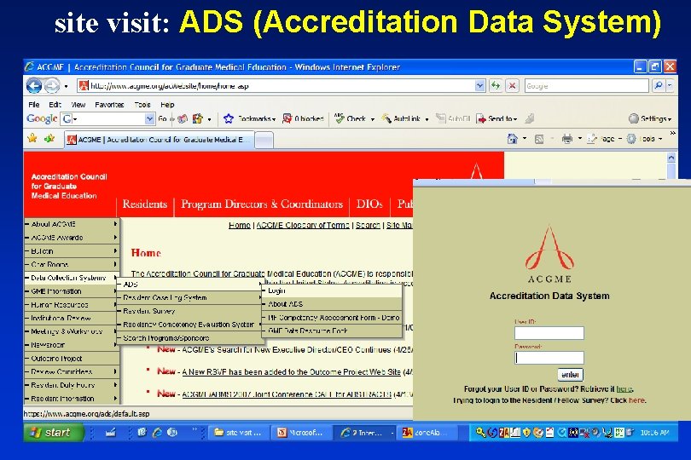Image resolution: width=691 pixels, height=460 pixels.
Task: Select Resident Survey menu item
Action: coord(190,311)
